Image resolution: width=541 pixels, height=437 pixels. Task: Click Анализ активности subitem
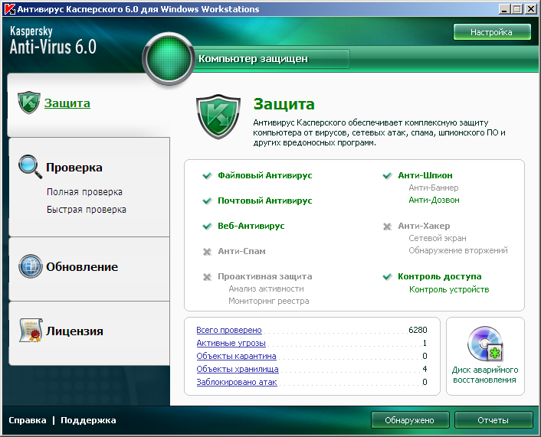(x=266, y=289)
